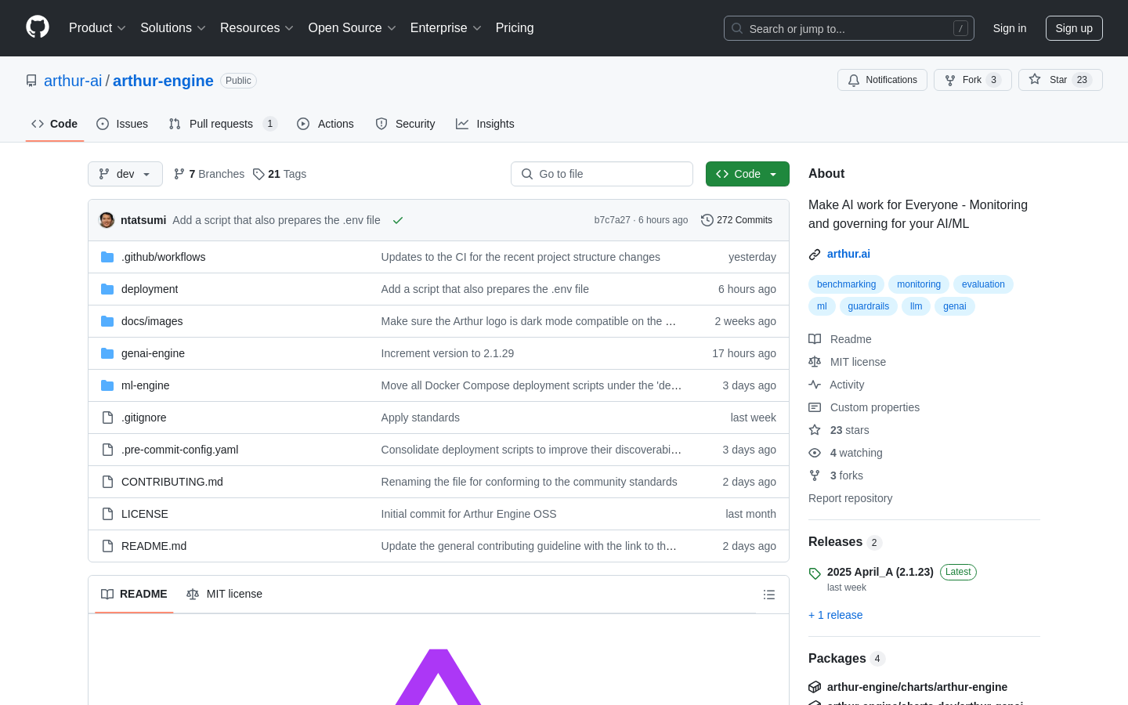The image size is (1128, 705).
Task: Click the Search or jump to field
Action: [x=849, y=28]
